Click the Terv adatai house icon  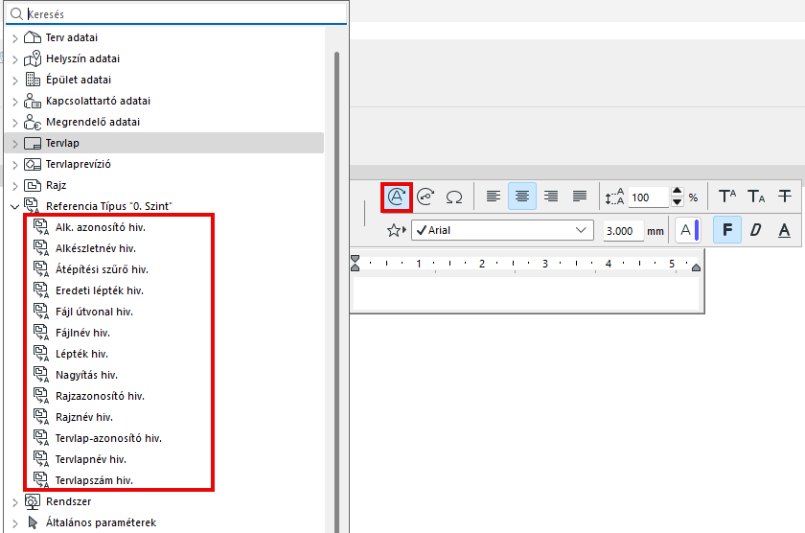pyautogui.click(x=33, y=37)
